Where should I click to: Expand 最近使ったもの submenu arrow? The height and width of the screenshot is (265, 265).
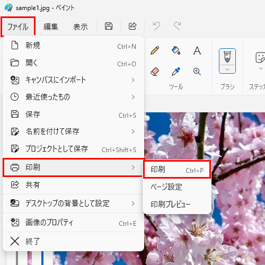[x=133, y=97]
